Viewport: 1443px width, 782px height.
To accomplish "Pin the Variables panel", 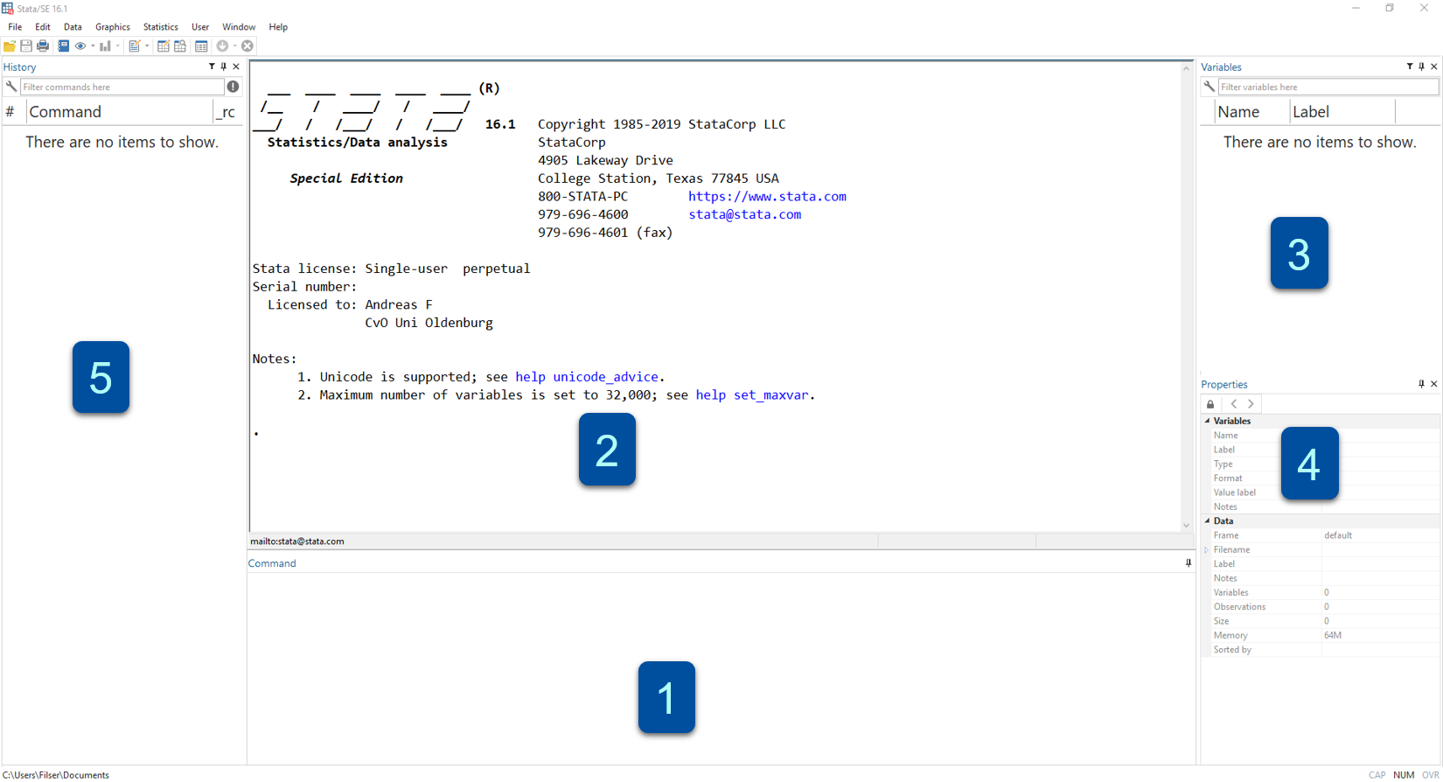I will (x=1422, y=66).
